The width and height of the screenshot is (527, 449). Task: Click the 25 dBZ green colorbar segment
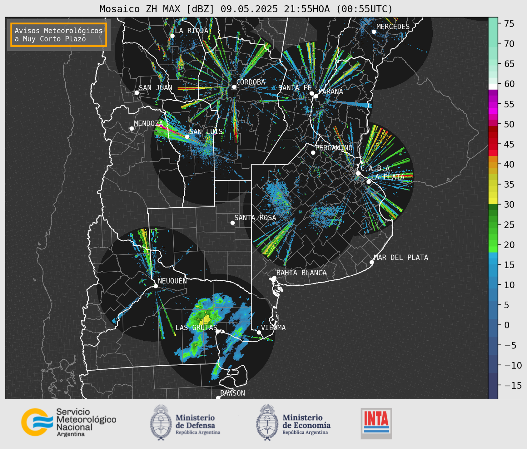(493, 224)
